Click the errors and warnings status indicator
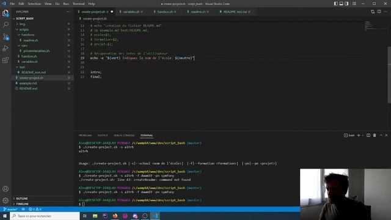Viewport: 391px width, 220px height. point(35,209)
